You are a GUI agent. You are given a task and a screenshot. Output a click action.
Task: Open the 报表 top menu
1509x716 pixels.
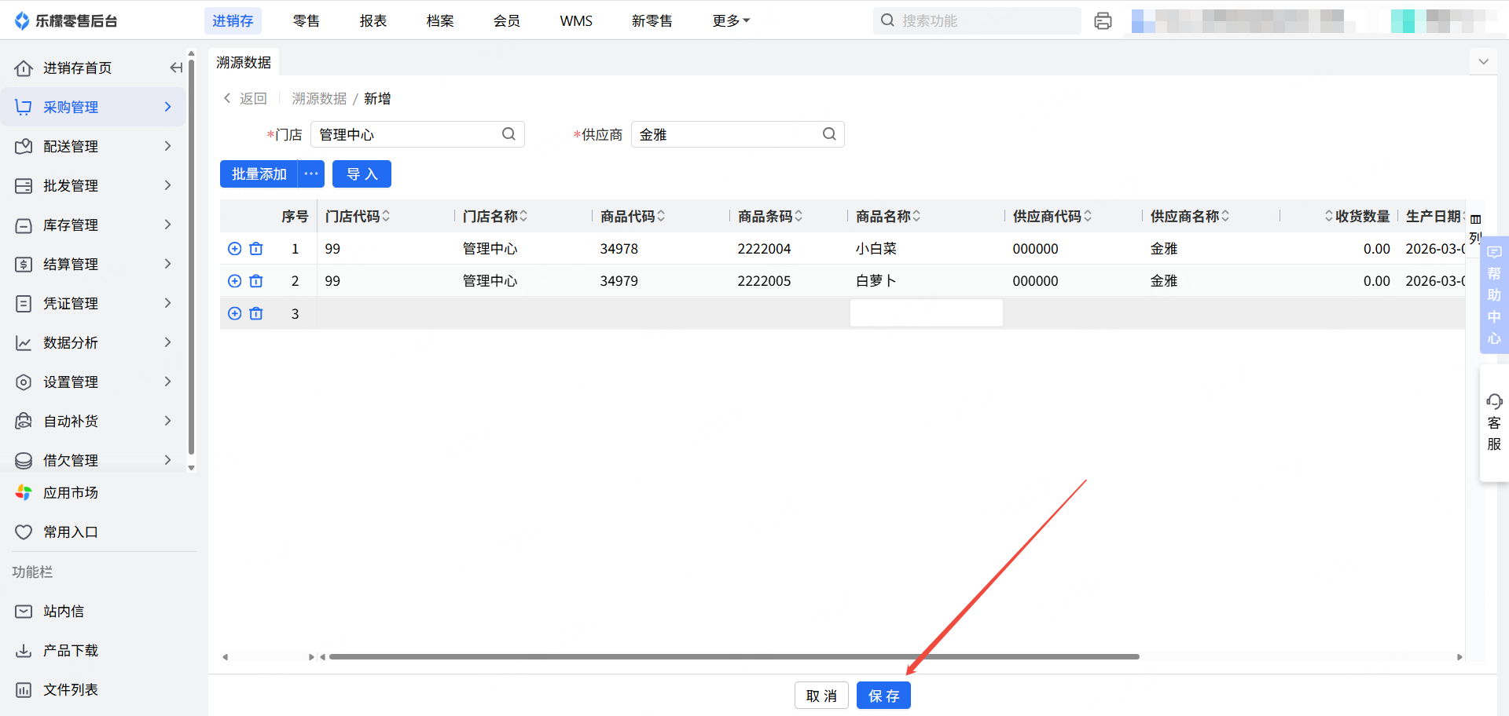(x=373, y=21)
